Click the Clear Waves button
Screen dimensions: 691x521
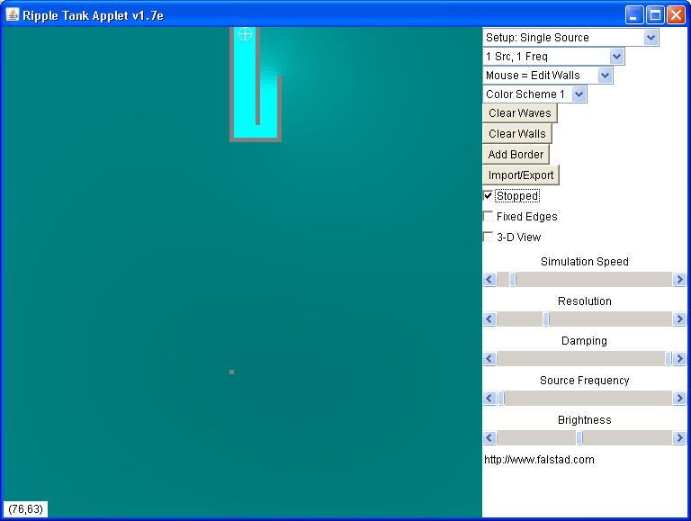click(x=520, y=113)
